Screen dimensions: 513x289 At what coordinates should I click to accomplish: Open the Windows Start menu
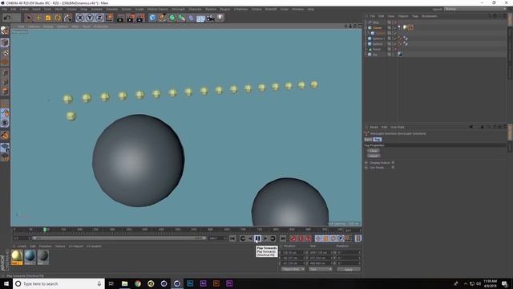pos(6,283)
